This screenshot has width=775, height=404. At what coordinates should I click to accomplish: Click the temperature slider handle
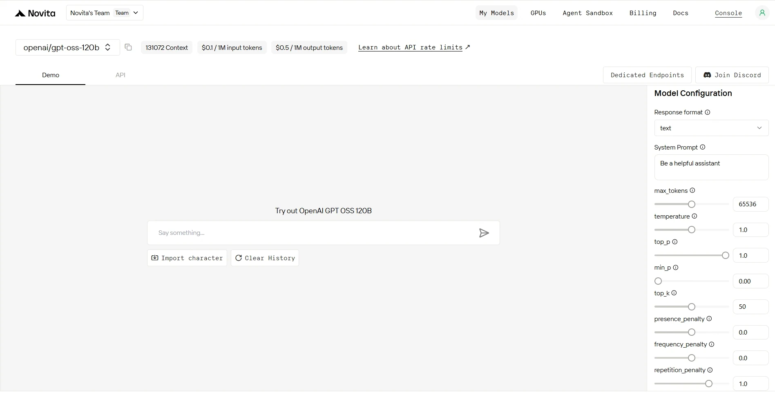(692, 230)
